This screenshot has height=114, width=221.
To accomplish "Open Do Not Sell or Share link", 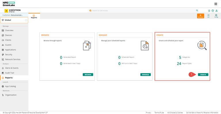I will click(202, 113).
